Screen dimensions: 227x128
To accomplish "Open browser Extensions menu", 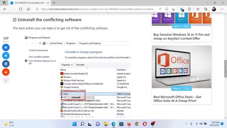I will tap(189, 9).
